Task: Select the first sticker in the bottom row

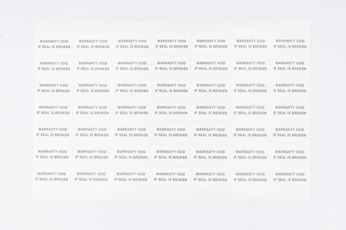Action: click(52, 176)
